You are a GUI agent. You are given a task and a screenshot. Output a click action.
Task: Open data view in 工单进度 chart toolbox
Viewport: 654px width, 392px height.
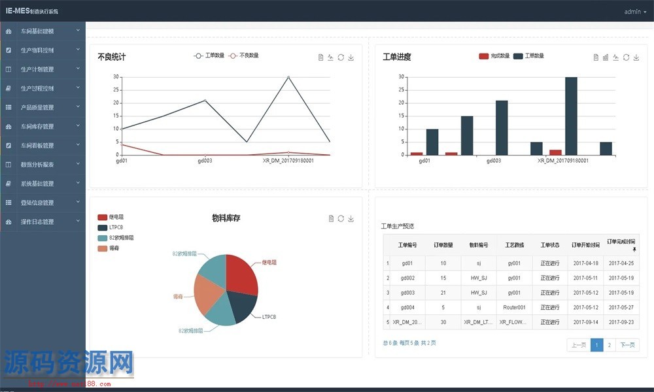click(x=596, y=57)
